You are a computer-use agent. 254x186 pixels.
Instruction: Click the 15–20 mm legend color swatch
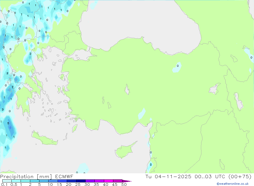click(x=62, y=181)
